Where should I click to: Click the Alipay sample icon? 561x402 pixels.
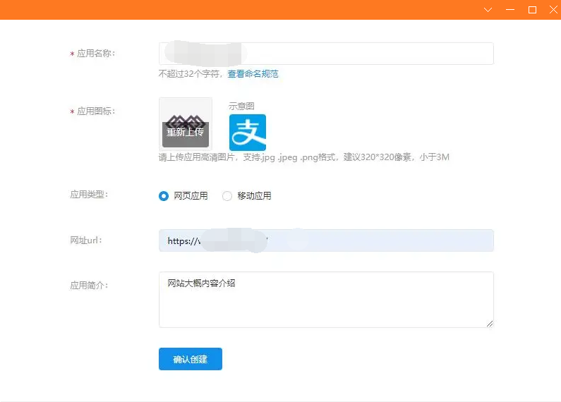[x=247, y=133]
